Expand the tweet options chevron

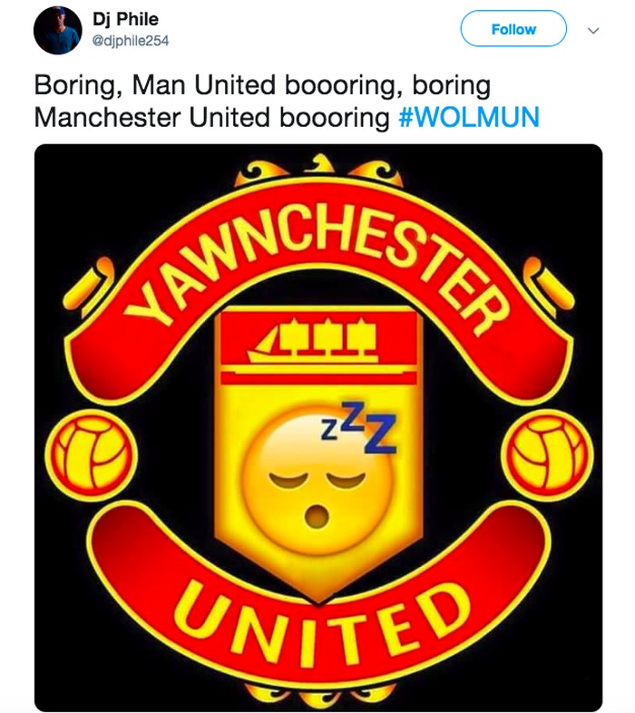(594, 30)
